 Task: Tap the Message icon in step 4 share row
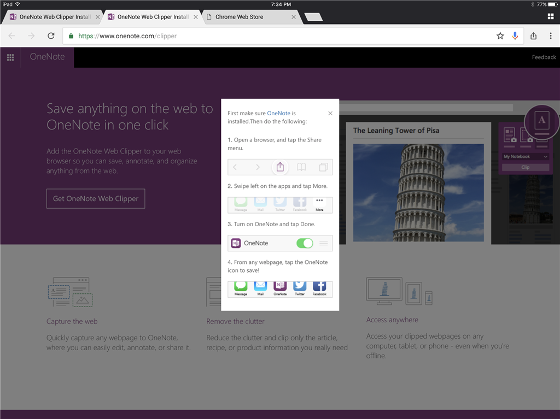pyautogui.click(x=241, y=288)
